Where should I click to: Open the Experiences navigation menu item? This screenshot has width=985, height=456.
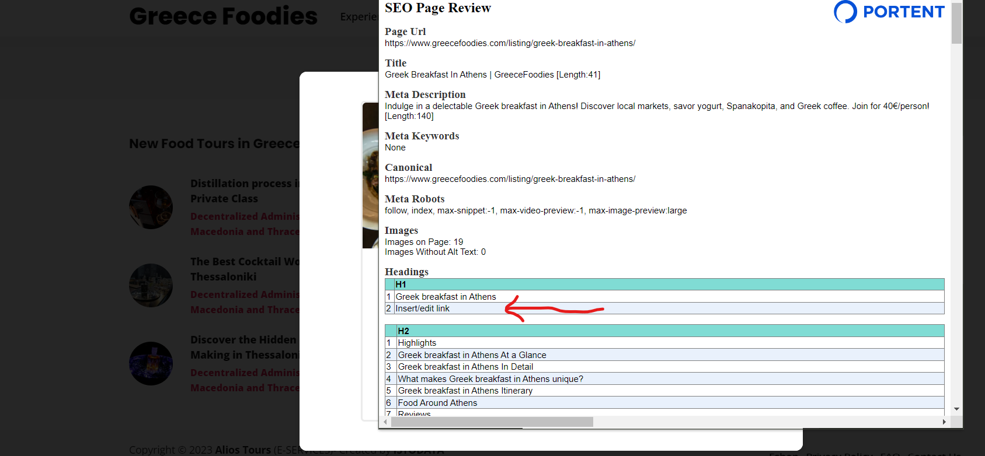[x=359, y=17]
